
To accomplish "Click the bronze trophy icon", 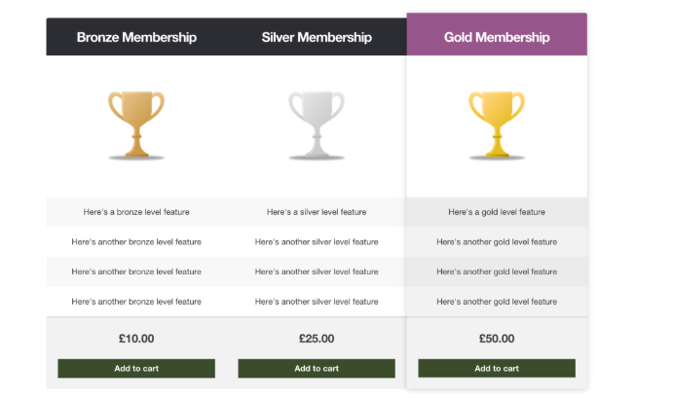I will pyautogui.click(x=136, y=124).
